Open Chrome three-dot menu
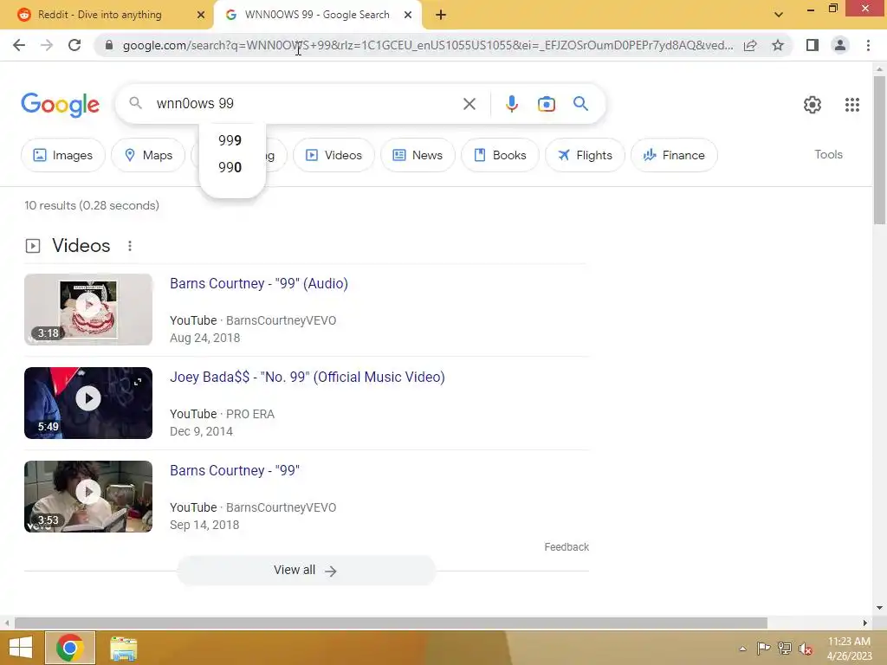This screenshot has width=887, height=665. (868, 45)
